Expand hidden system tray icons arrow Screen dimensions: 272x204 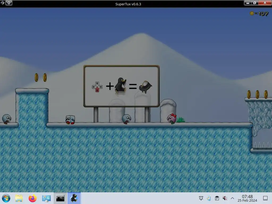click(x=232, y=198)
